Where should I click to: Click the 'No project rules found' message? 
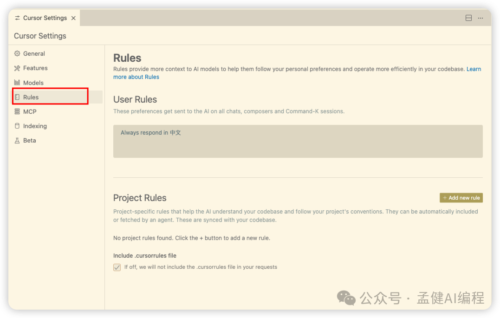pos(192,238)
